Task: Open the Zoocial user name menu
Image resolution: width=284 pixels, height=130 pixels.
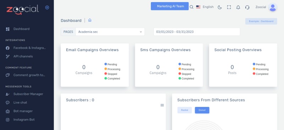Action: tap(261, 7)
